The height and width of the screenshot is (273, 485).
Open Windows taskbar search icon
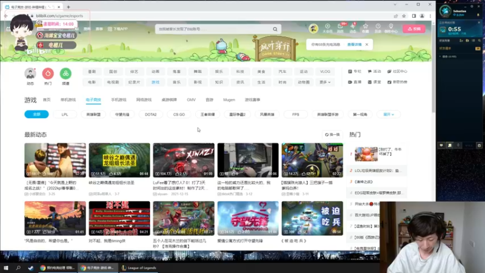point(18,268)
